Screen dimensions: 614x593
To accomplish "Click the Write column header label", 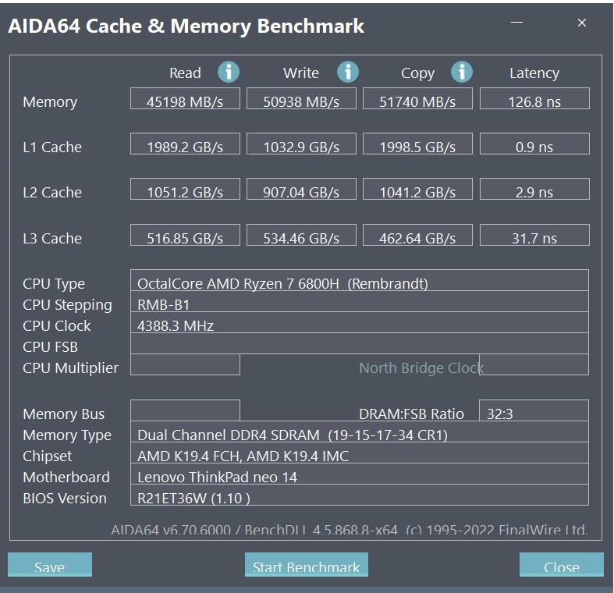I will pos(300,73).
